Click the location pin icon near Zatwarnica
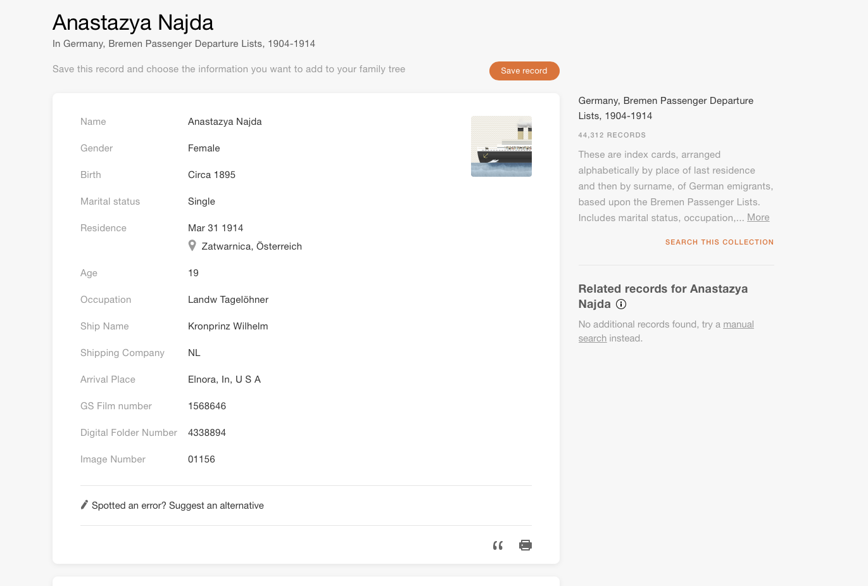This screenshot has height=586, width=868. [192, 246]
